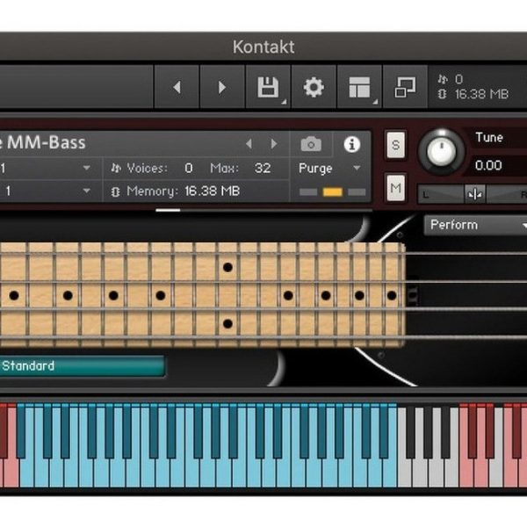Click the left-right pan slider
Screen dimensions: 527x527
473,194
